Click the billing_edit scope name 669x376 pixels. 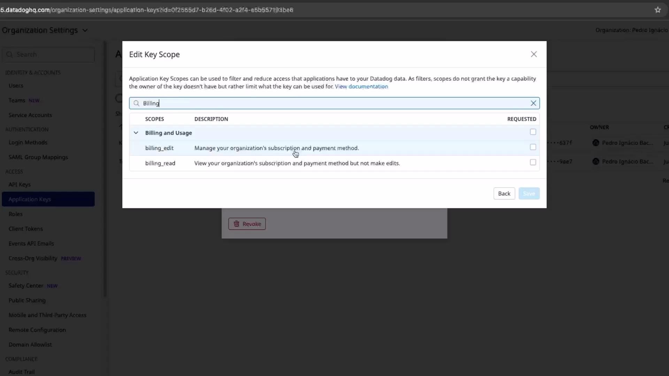(159, 148)
